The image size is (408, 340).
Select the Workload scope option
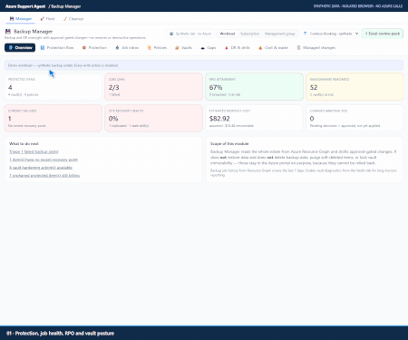point(228,34)
